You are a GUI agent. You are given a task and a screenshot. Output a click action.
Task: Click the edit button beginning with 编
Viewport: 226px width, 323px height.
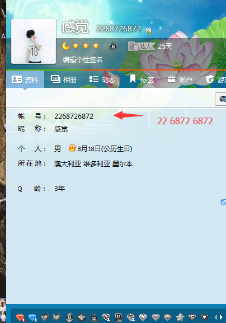click(x=220, y=99)
